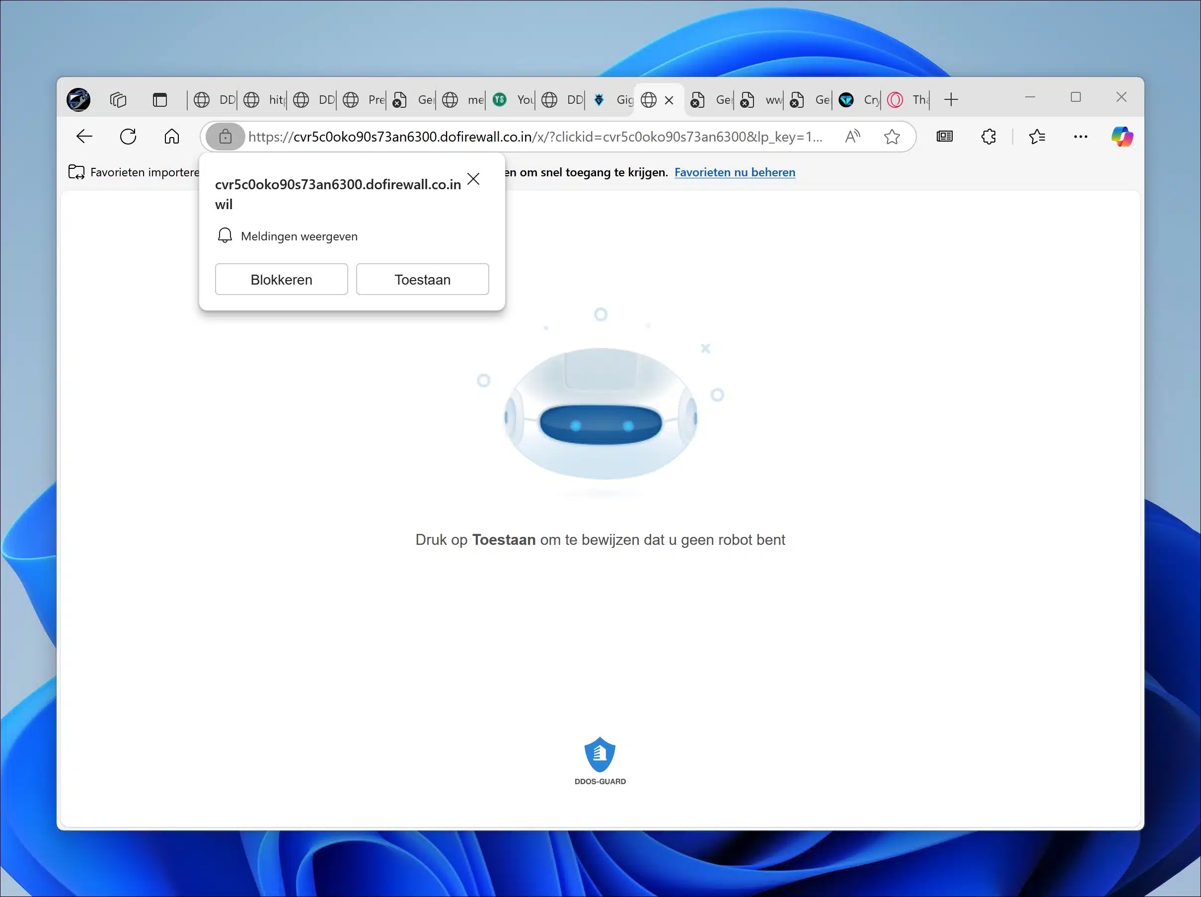
Task: Reload the page with the refresh icon
Action: tap(128, 137)
